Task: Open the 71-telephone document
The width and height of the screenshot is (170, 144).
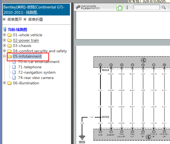Action: (x=30, y=67)
